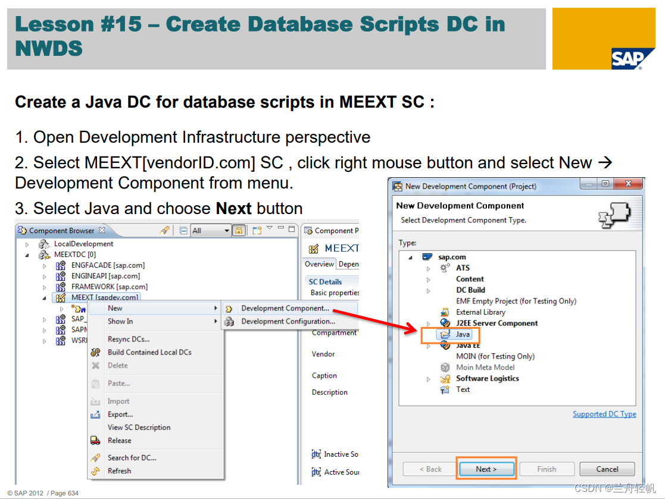Expand the ATS type node
This screenshot has height=499, width=665.
pyautogui.click(x=428, y=269)
